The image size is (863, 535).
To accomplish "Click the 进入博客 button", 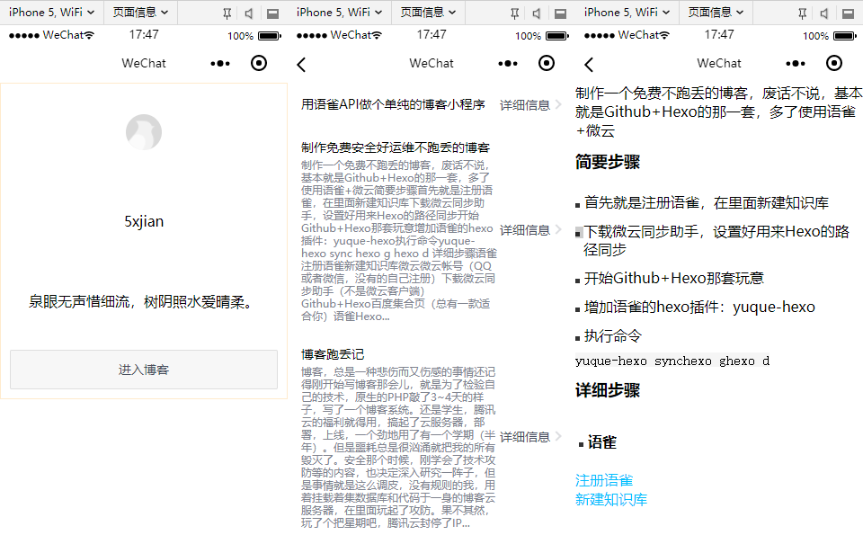I will pyautogui.click(x=144, y=370).
